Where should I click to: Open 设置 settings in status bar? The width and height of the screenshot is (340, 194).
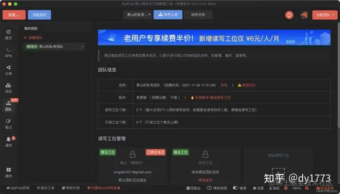[x=258, y=188]
